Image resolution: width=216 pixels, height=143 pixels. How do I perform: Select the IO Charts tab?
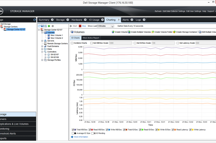(76, 38)
